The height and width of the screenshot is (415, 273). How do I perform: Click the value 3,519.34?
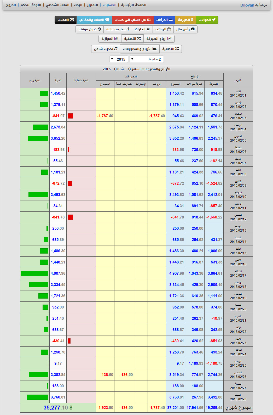coord(177,375)
